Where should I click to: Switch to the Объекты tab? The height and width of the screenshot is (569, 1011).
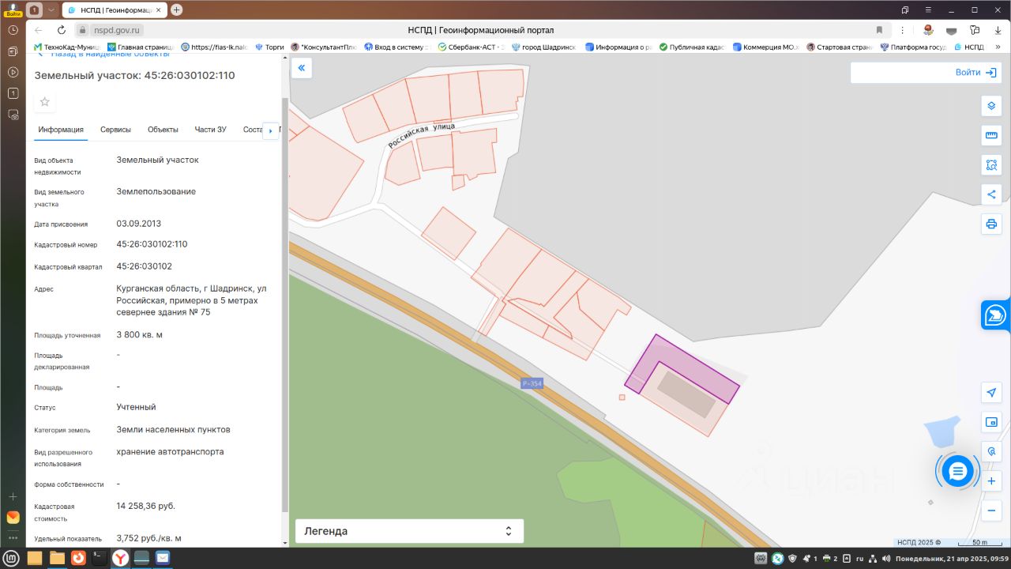[163, 130]
